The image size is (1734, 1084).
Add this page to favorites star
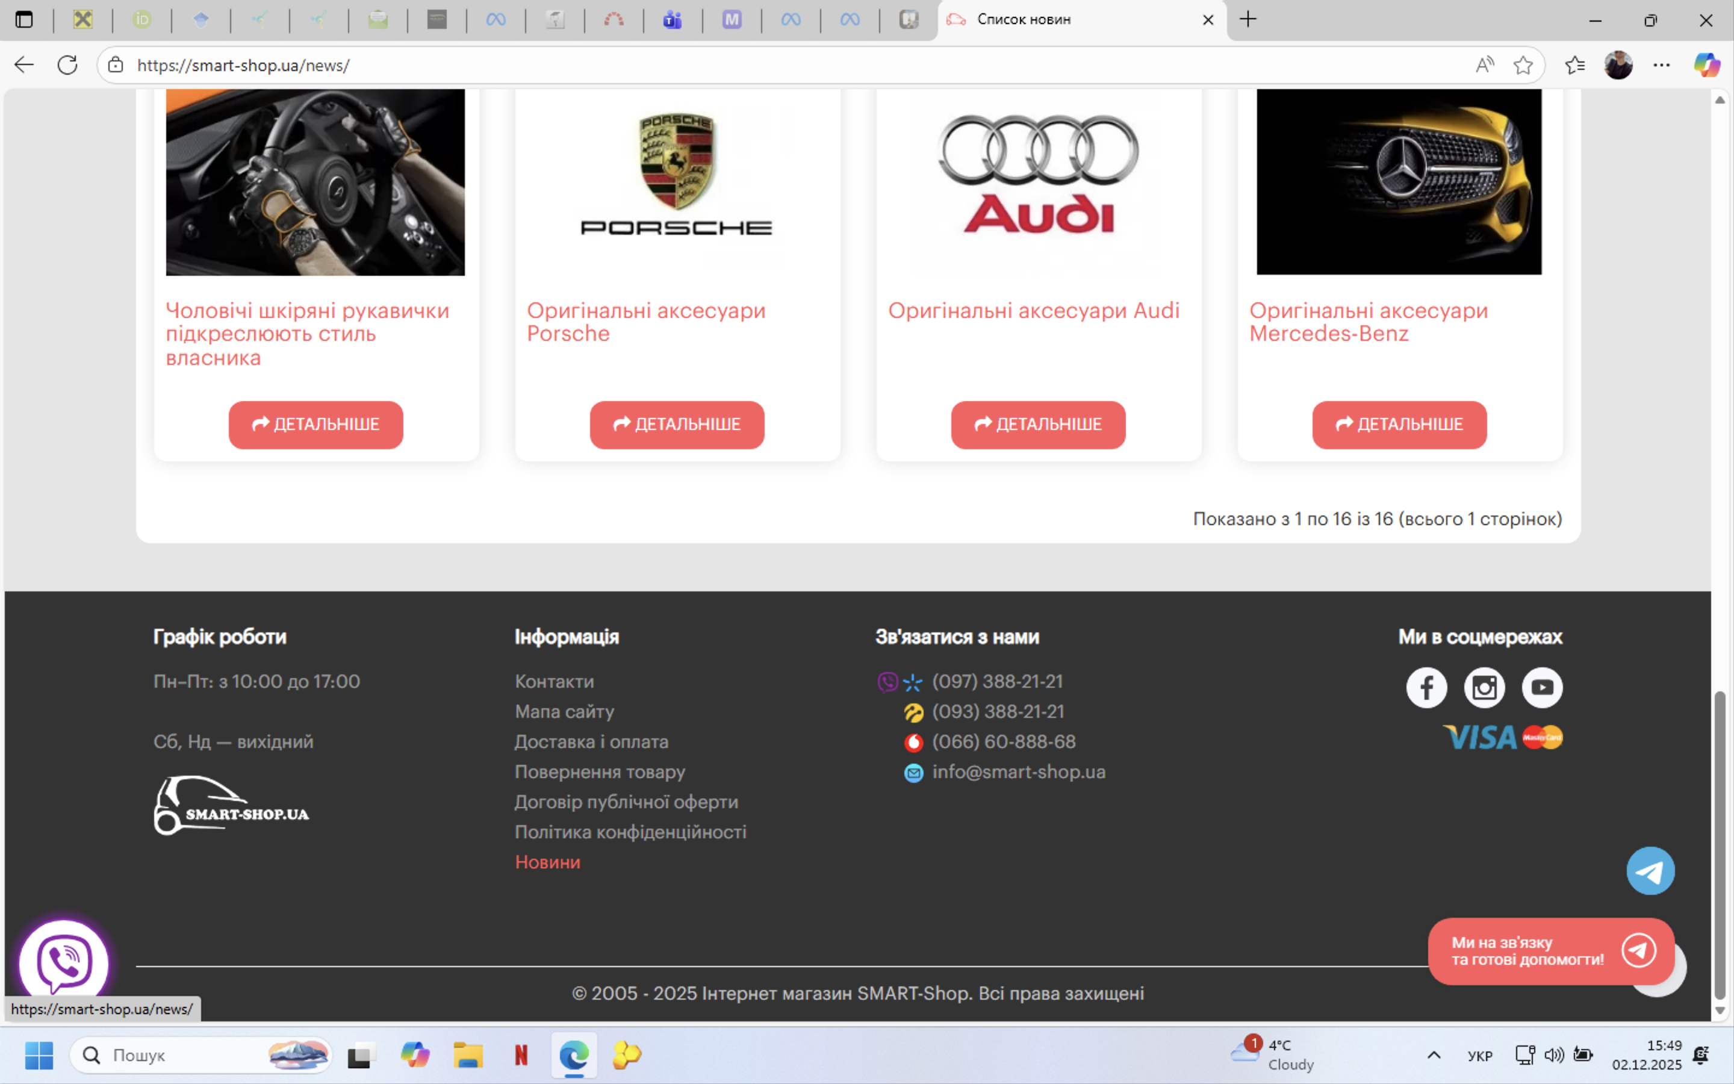coord(1523,65)
